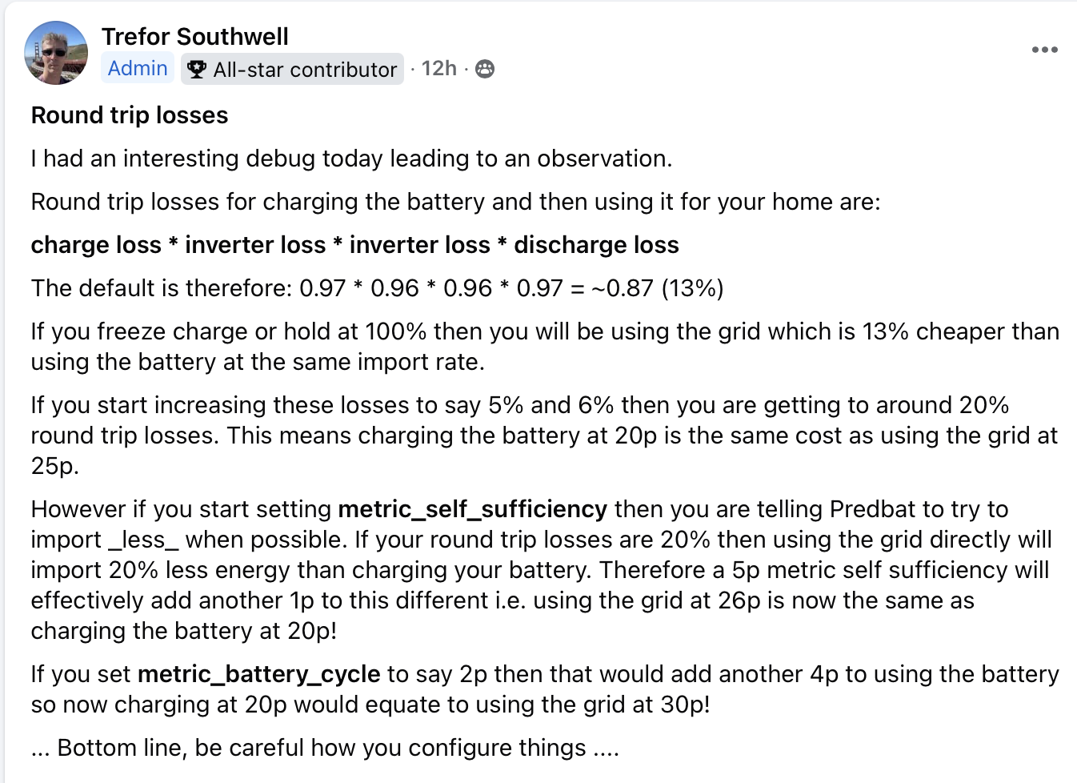This screenshot has height=783, width=1077.
Task: Open Trefor Southwell's profile picture
Action: pyautogui.click(x=56, y=53)
